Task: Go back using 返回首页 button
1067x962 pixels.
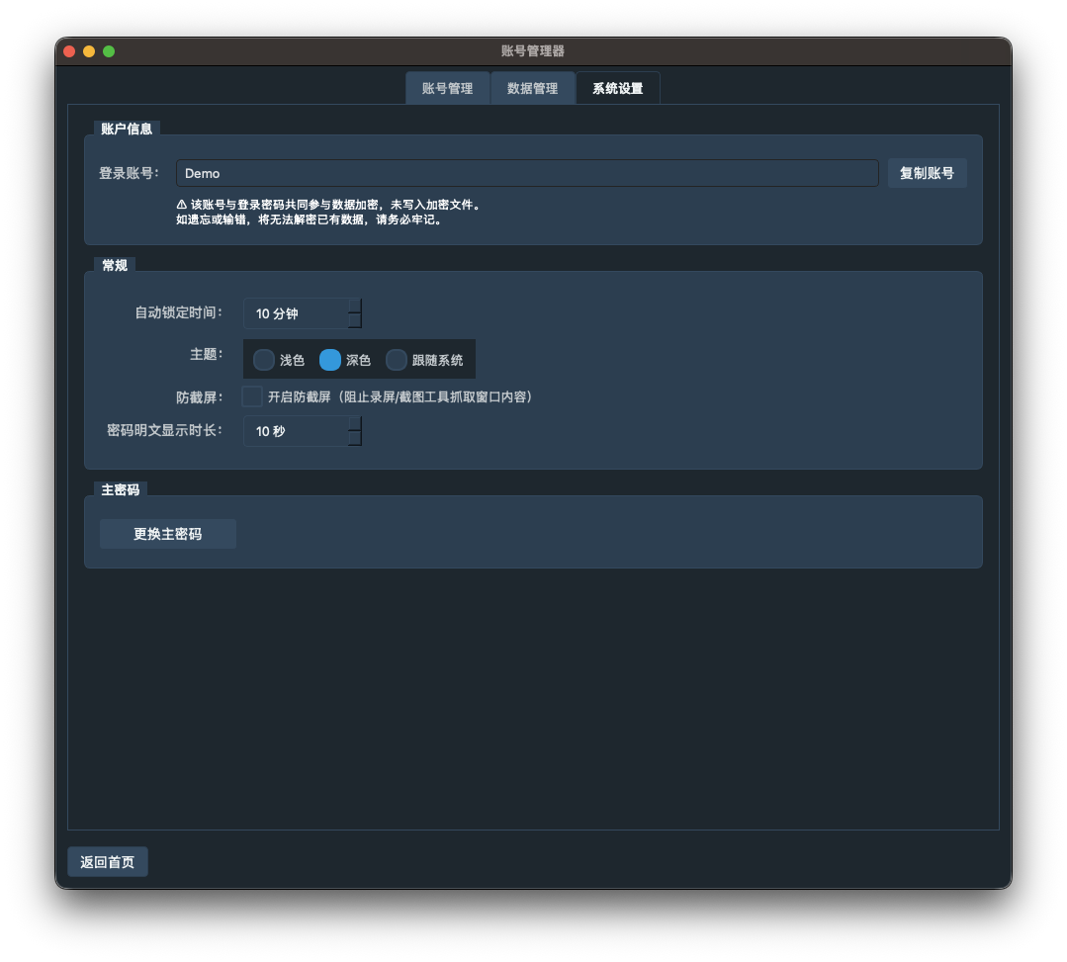Action: coord(108,862)
